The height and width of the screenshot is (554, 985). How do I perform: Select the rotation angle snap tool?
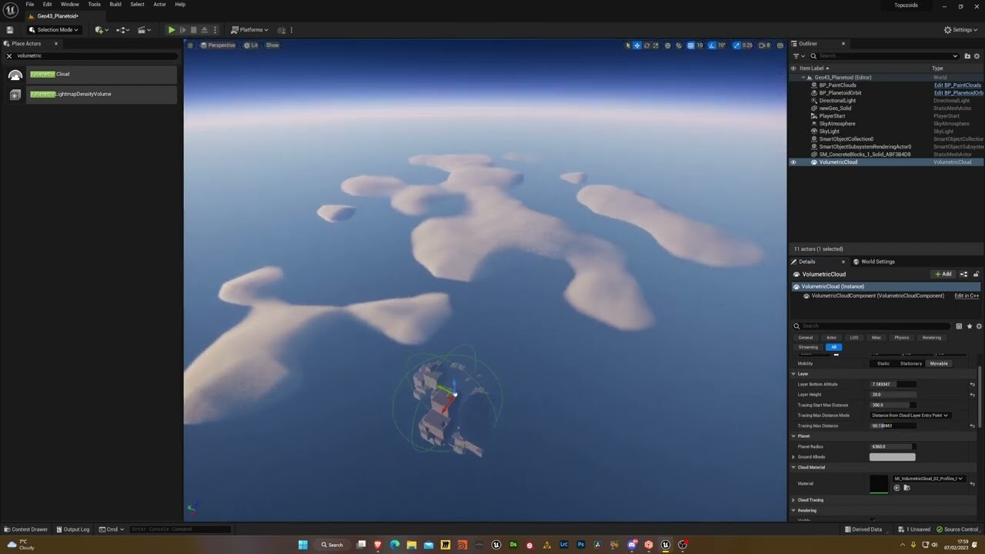tap(712, 45)
